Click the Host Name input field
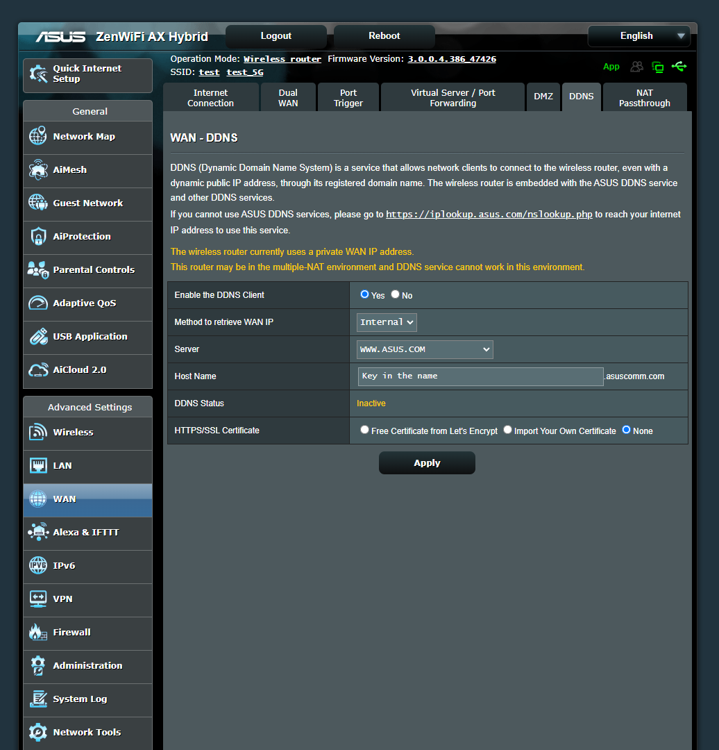 (x=480, y=376)
